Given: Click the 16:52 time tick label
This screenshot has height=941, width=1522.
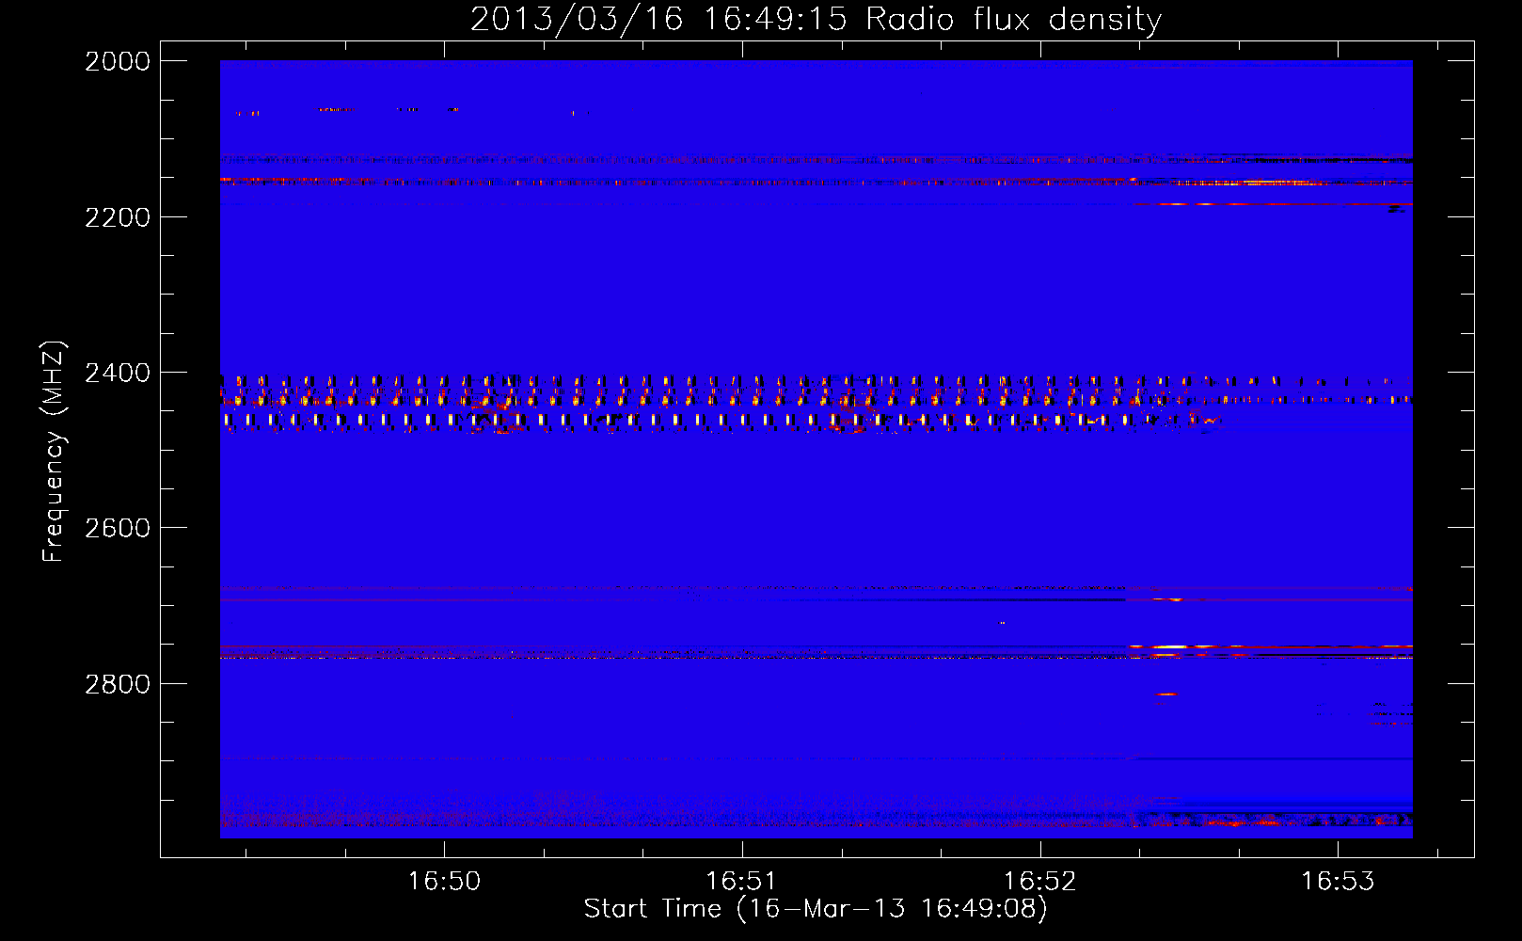Looking at the screenshot, I should [x=1040, y=881].
